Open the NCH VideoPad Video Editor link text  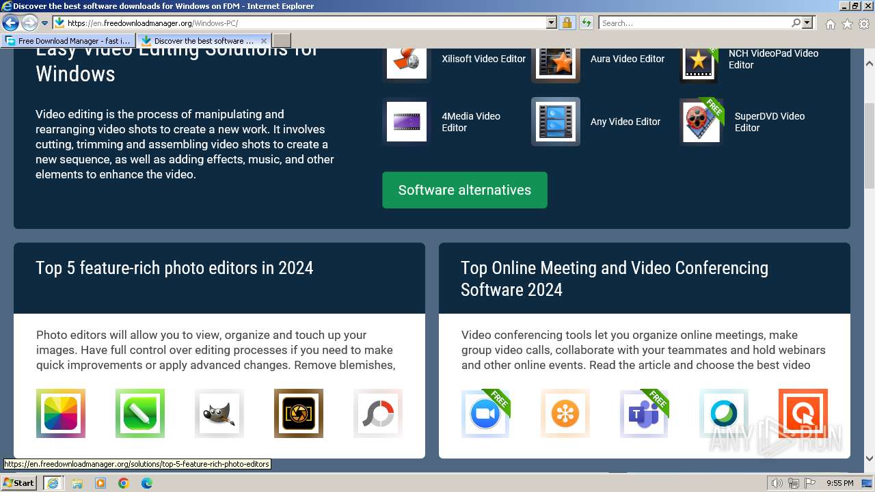click(x=773, y=59)
